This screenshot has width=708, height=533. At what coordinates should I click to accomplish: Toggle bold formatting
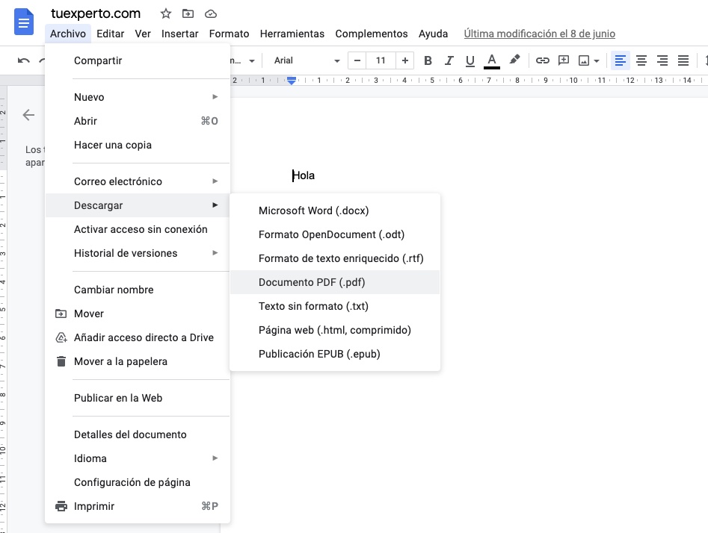coord(428,60)
